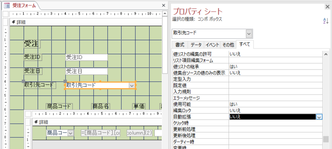Switch to the データ tab

click(x=196, y=45)
